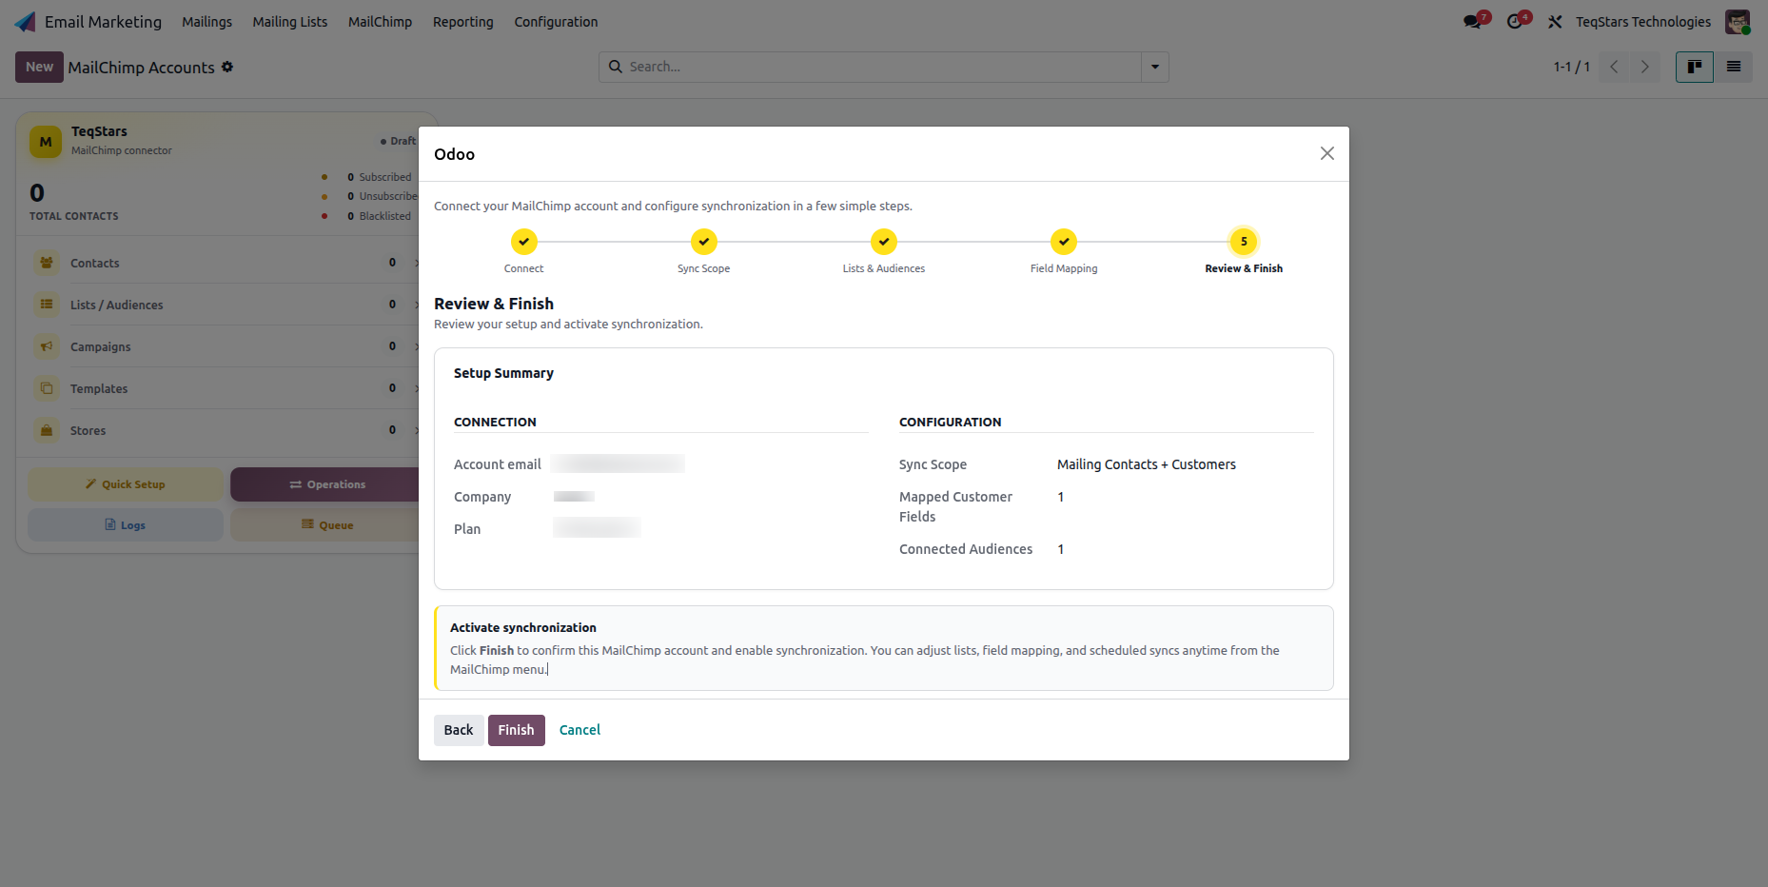Click the Sync Scope step label
The width and height of the screenshot is (1768, 887).
[x=704, y=269]
